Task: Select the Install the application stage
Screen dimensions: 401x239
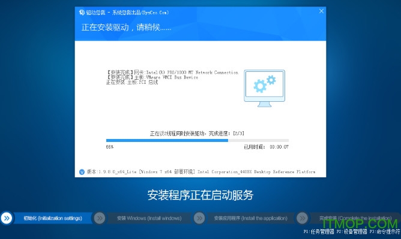Action: [251, 219]
